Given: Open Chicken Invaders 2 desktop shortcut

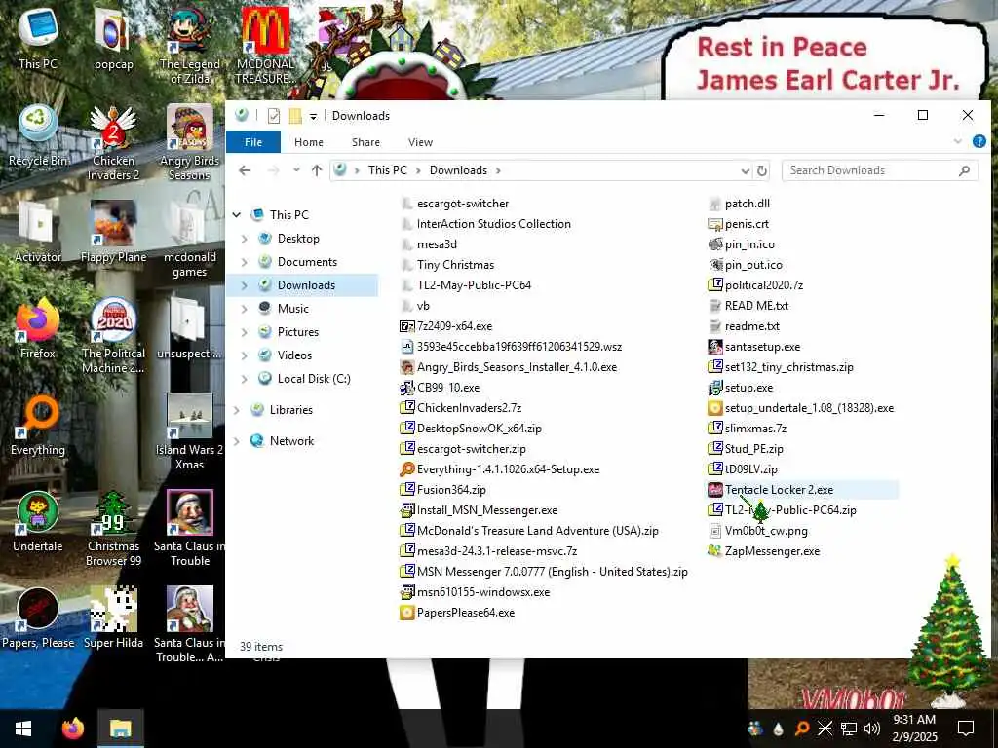Looking at the screenshot, I should click(113, 143).
